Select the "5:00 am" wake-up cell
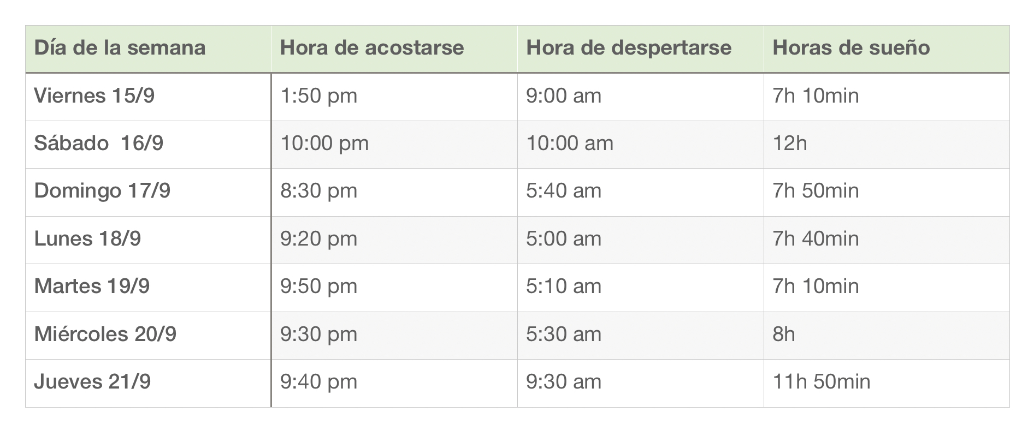 pos(564,239)
